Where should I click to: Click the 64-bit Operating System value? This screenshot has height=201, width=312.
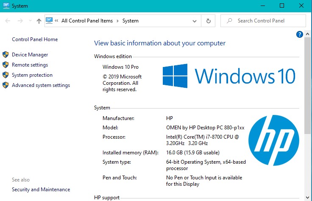pos(206,165)
